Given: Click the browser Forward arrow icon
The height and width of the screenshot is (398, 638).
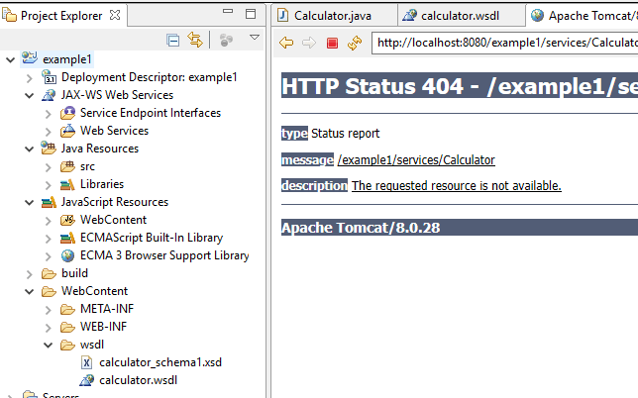Looking at the screenshot, I should [x=309, y=43].
